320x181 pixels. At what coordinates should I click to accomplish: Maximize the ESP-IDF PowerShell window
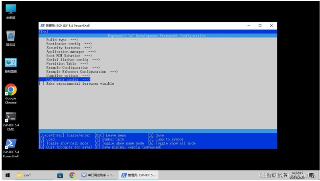pos(260,26)
